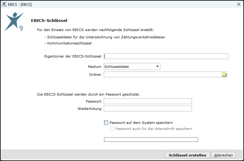
Task: Click the Abbrechen button
Action: (x=223, y=155)
